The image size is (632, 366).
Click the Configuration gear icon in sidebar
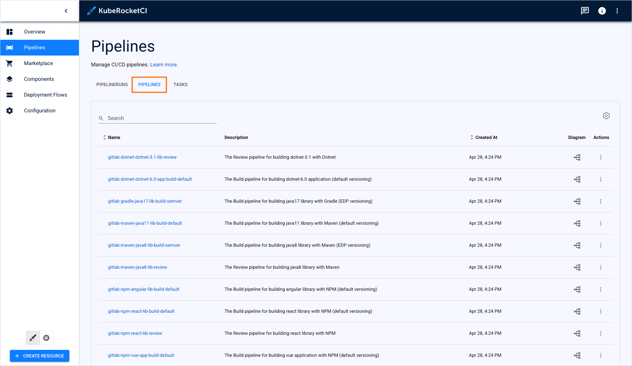coord(10,110)
